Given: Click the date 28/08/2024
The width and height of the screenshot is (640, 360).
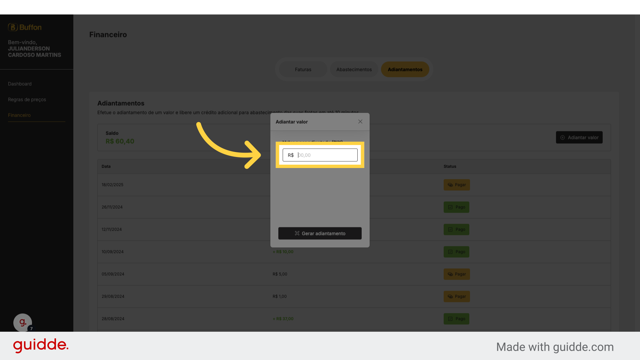Looking at the screenshot, I should coord(113,319).
